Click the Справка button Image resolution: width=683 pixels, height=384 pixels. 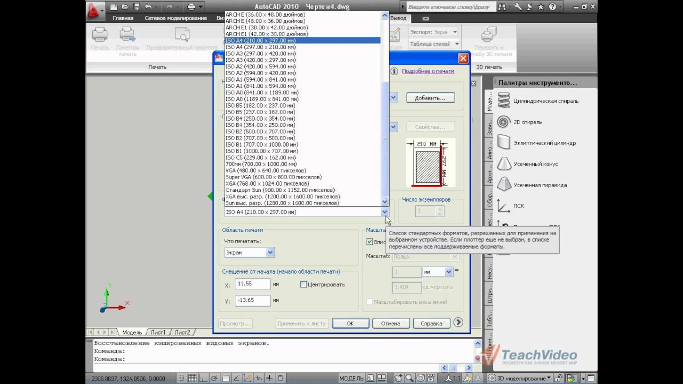[431, 323]
